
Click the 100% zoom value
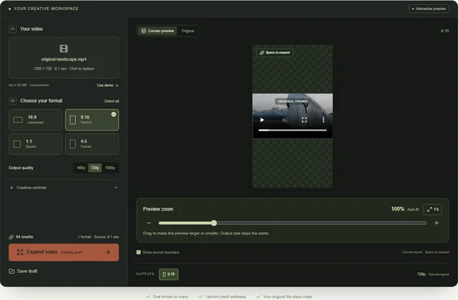click(398, 209)
